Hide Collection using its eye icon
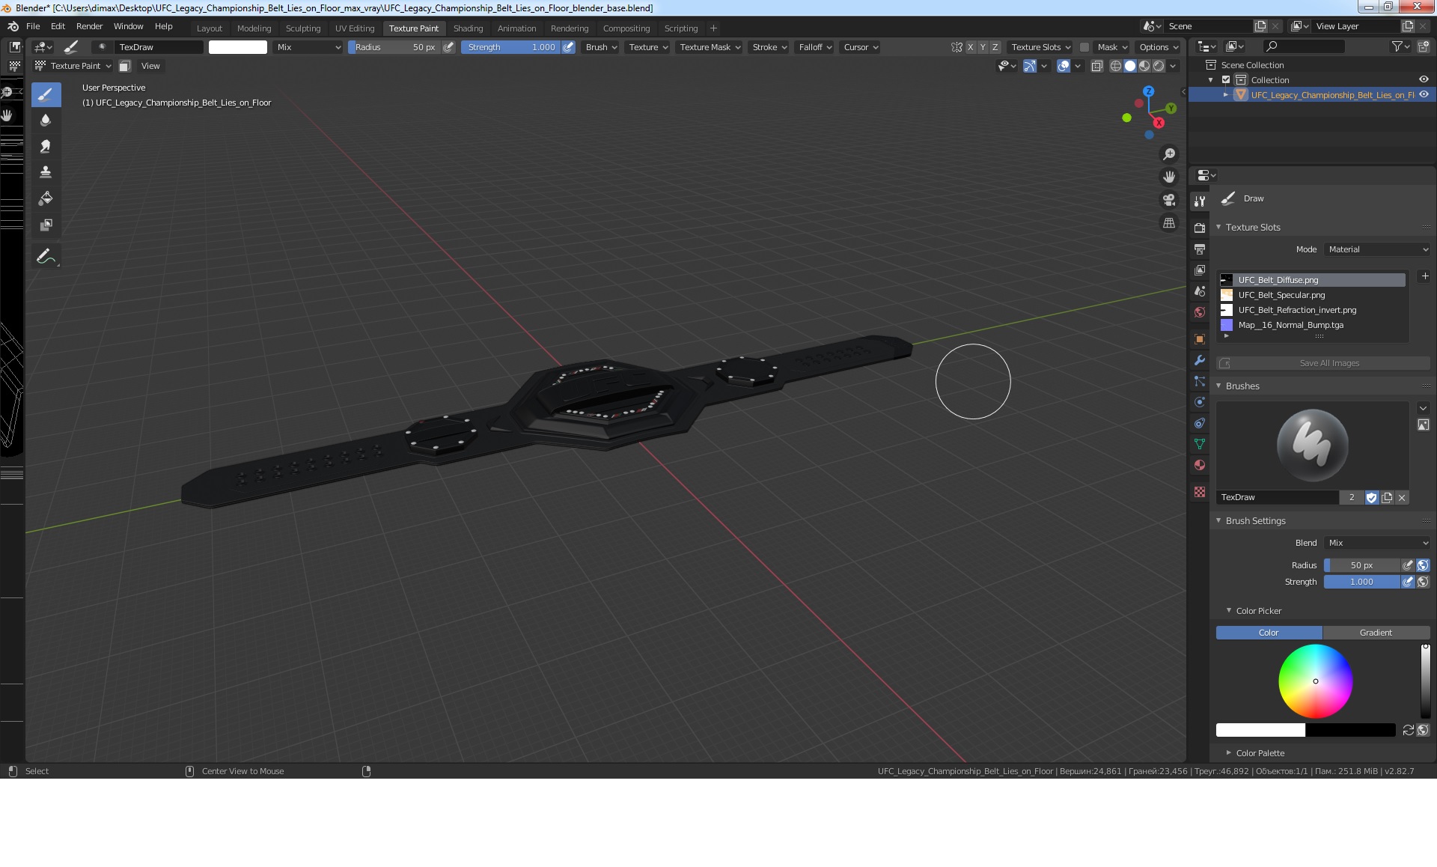The width and height of the screenshot is (1437, 867). click(x=1424, y=80)
